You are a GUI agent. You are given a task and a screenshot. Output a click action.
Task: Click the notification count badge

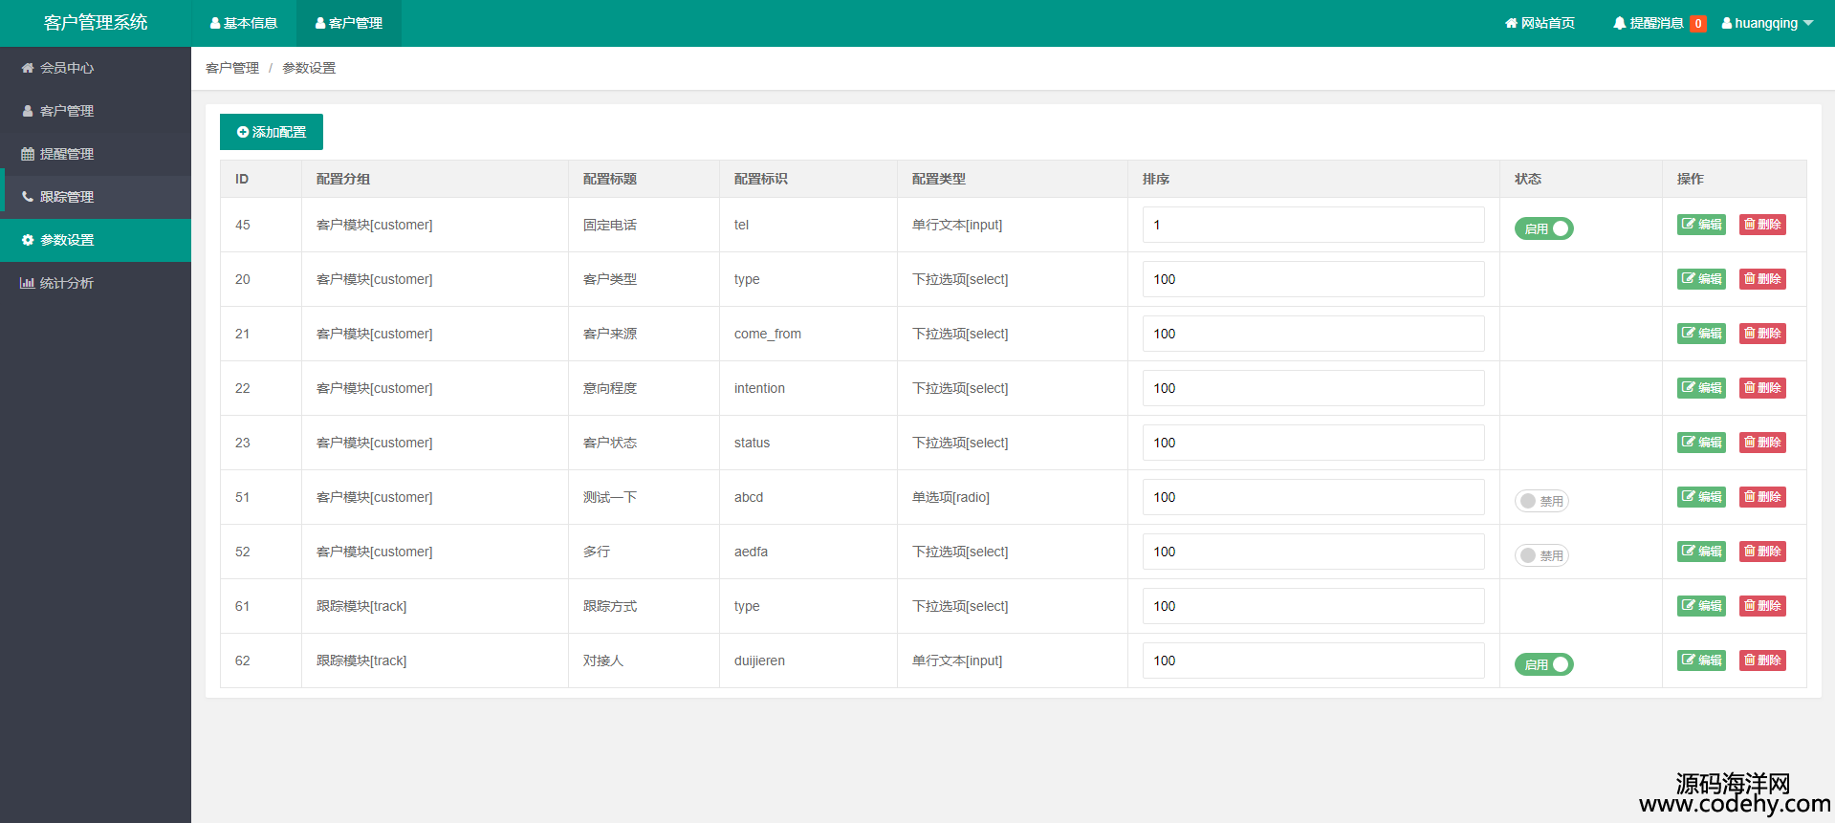(x=1698, y=24)
